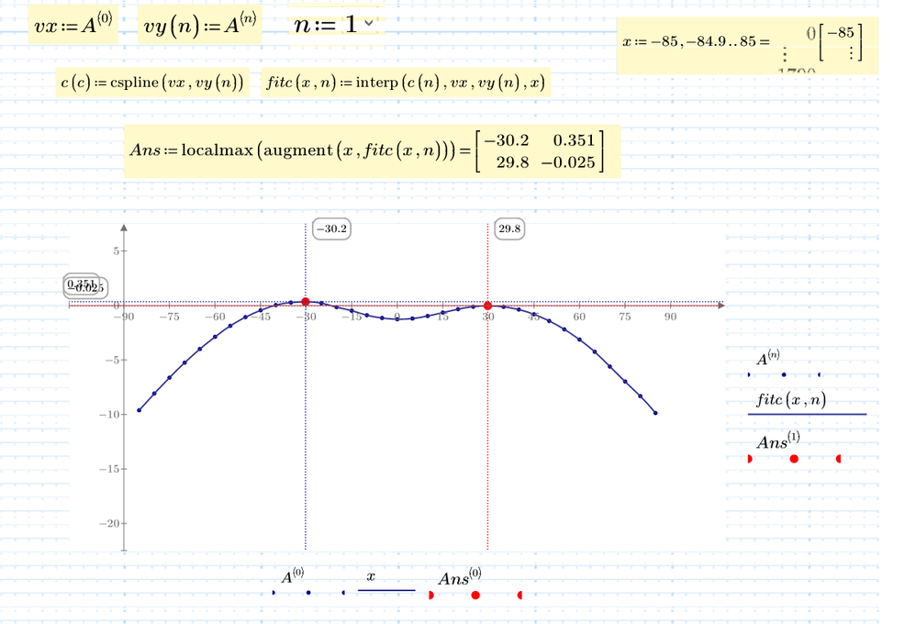Select the A⟨0⟩ x-axis legend expression
This screenshot has width=916, height=624.
(x=293, y=575)
